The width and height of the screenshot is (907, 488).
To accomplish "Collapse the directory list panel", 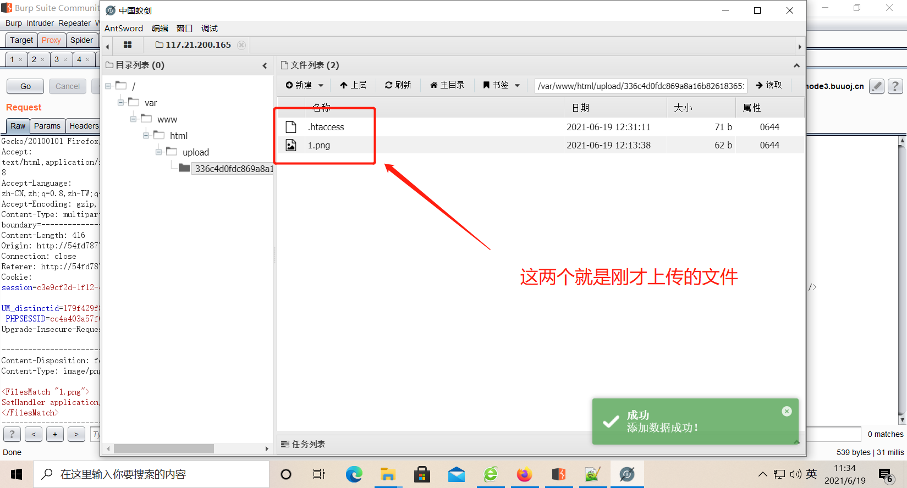I will pyautogui.click(x=265, y=65).
